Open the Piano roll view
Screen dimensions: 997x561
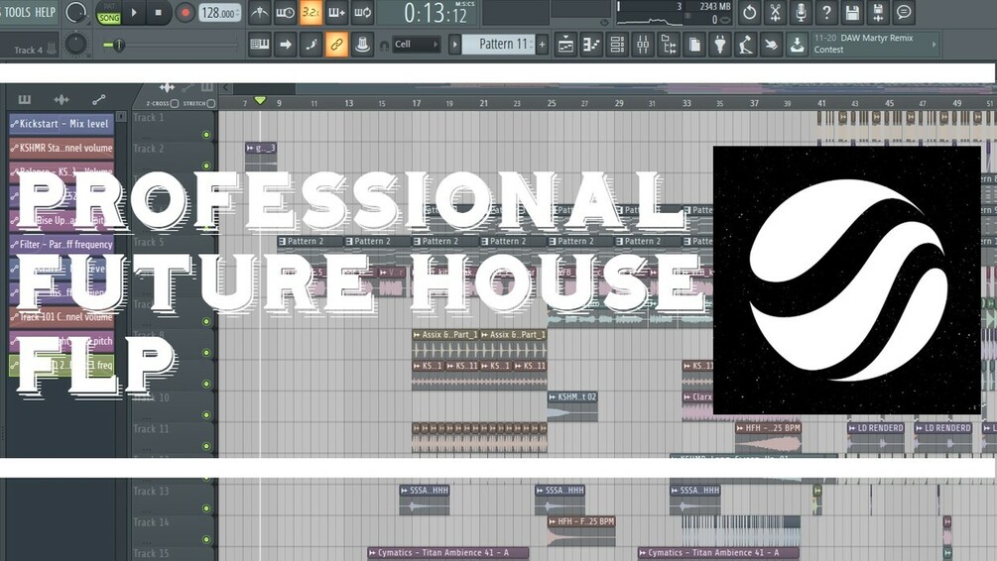pyautogui.click(x=591, y=45)
